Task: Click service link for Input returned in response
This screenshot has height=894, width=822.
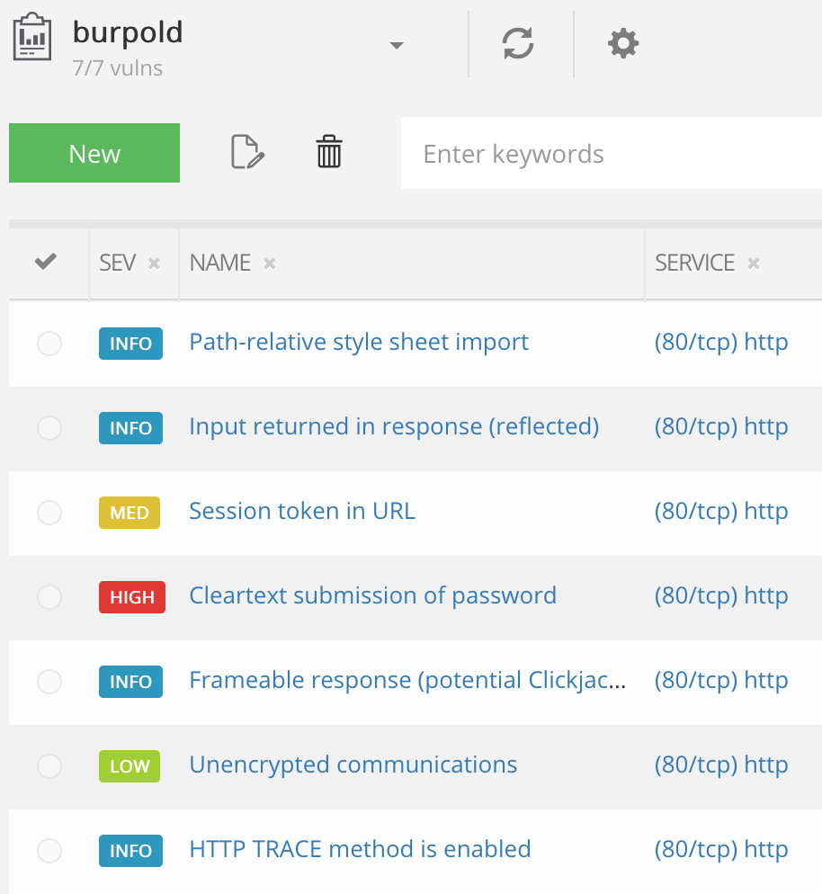Action: click(721, 426)
